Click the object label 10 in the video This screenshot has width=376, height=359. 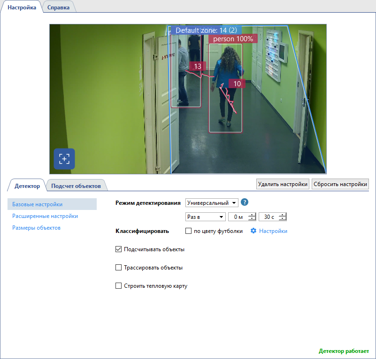[x=237, y=83]
